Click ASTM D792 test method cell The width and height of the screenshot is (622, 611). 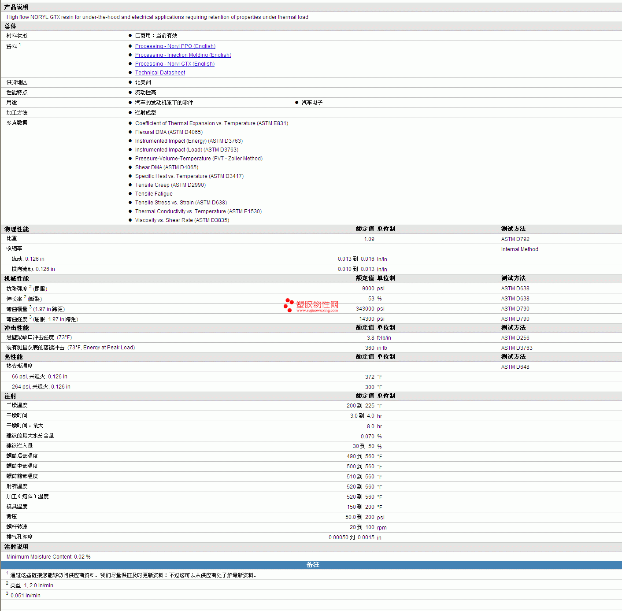[x=515, y=239]
